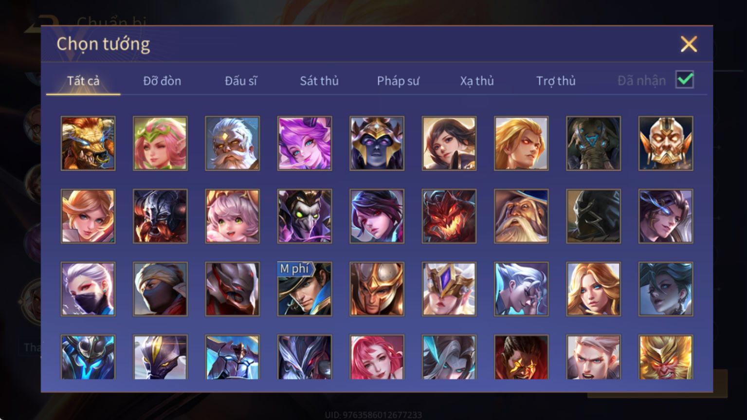Choose the golden monkey king hero
Image resolution: width=747 pixels, height=420 pixels.
(x=666, y=357)
